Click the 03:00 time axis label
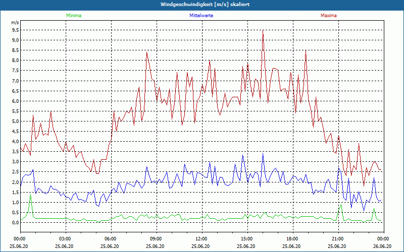 tap(66, 239)
